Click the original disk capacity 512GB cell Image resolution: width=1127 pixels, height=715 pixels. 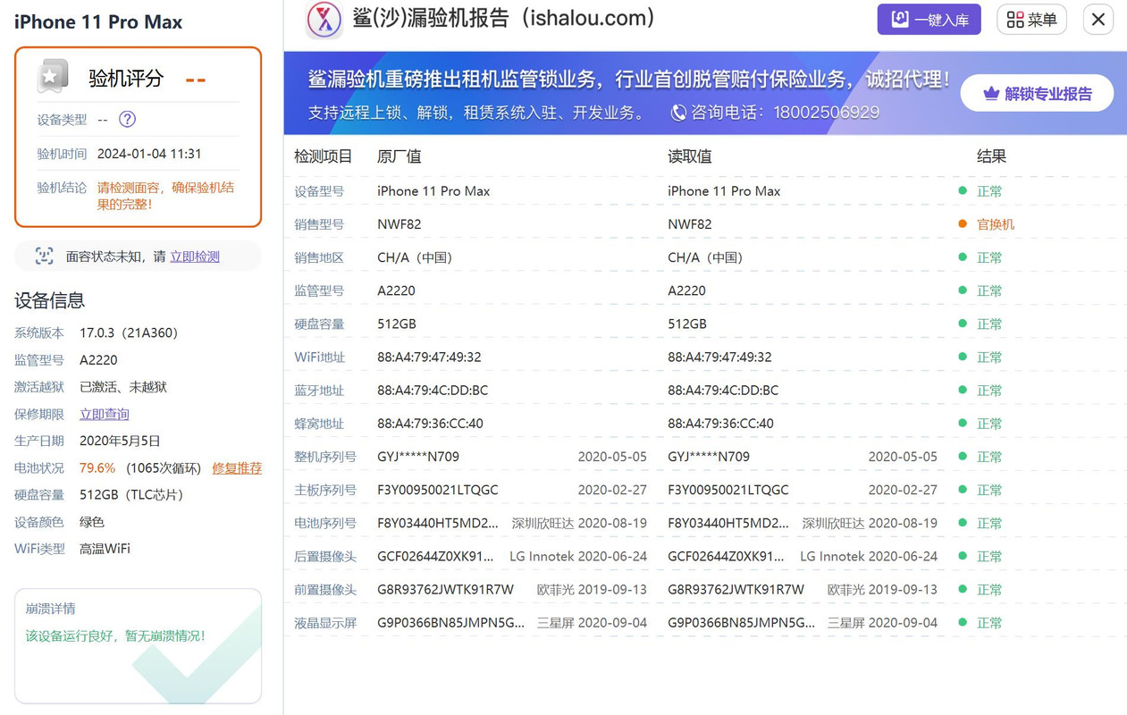(x=397, y=324)
